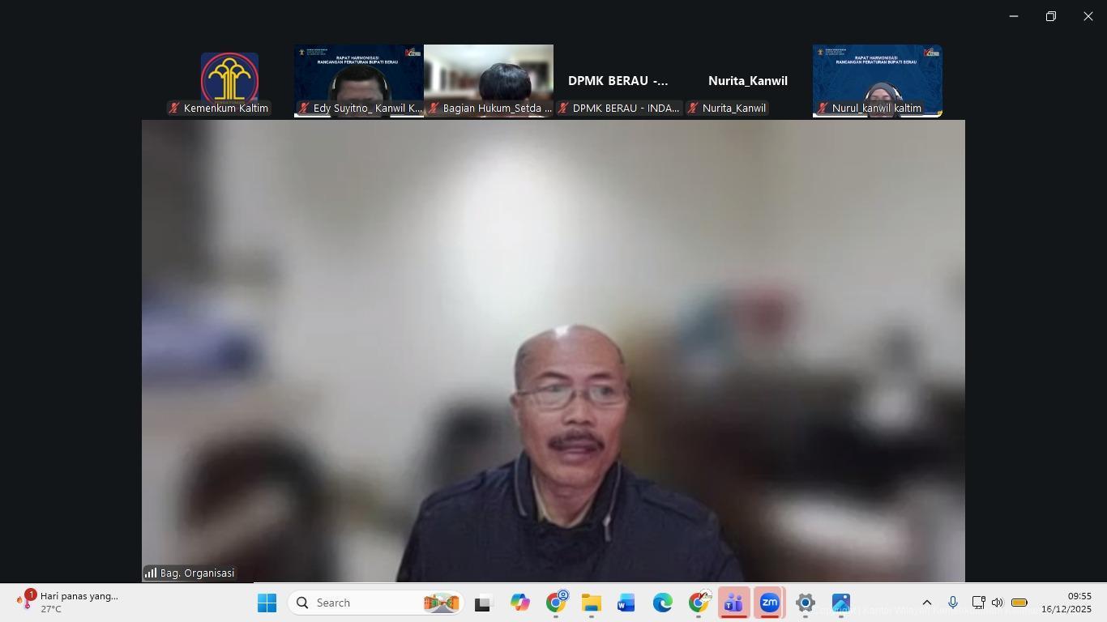
Task: Click the microphone icon in system tray
Action: pyautogui.click(x=953, y=603)
